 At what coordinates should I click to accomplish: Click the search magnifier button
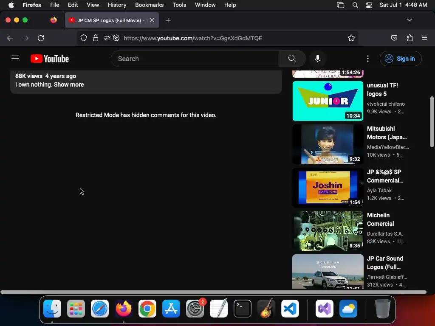(x=292, y=59)
